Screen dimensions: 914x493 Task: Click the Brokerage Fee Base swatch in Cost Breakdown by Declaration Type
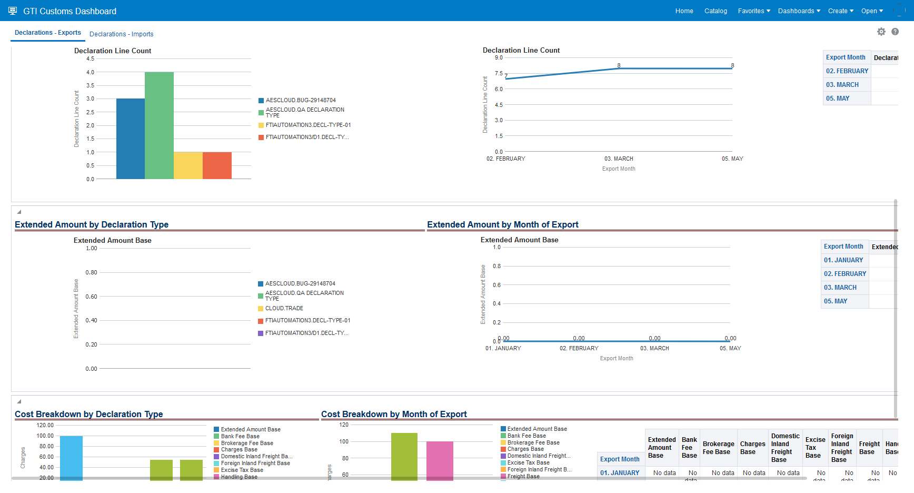[x=216, y=443]
